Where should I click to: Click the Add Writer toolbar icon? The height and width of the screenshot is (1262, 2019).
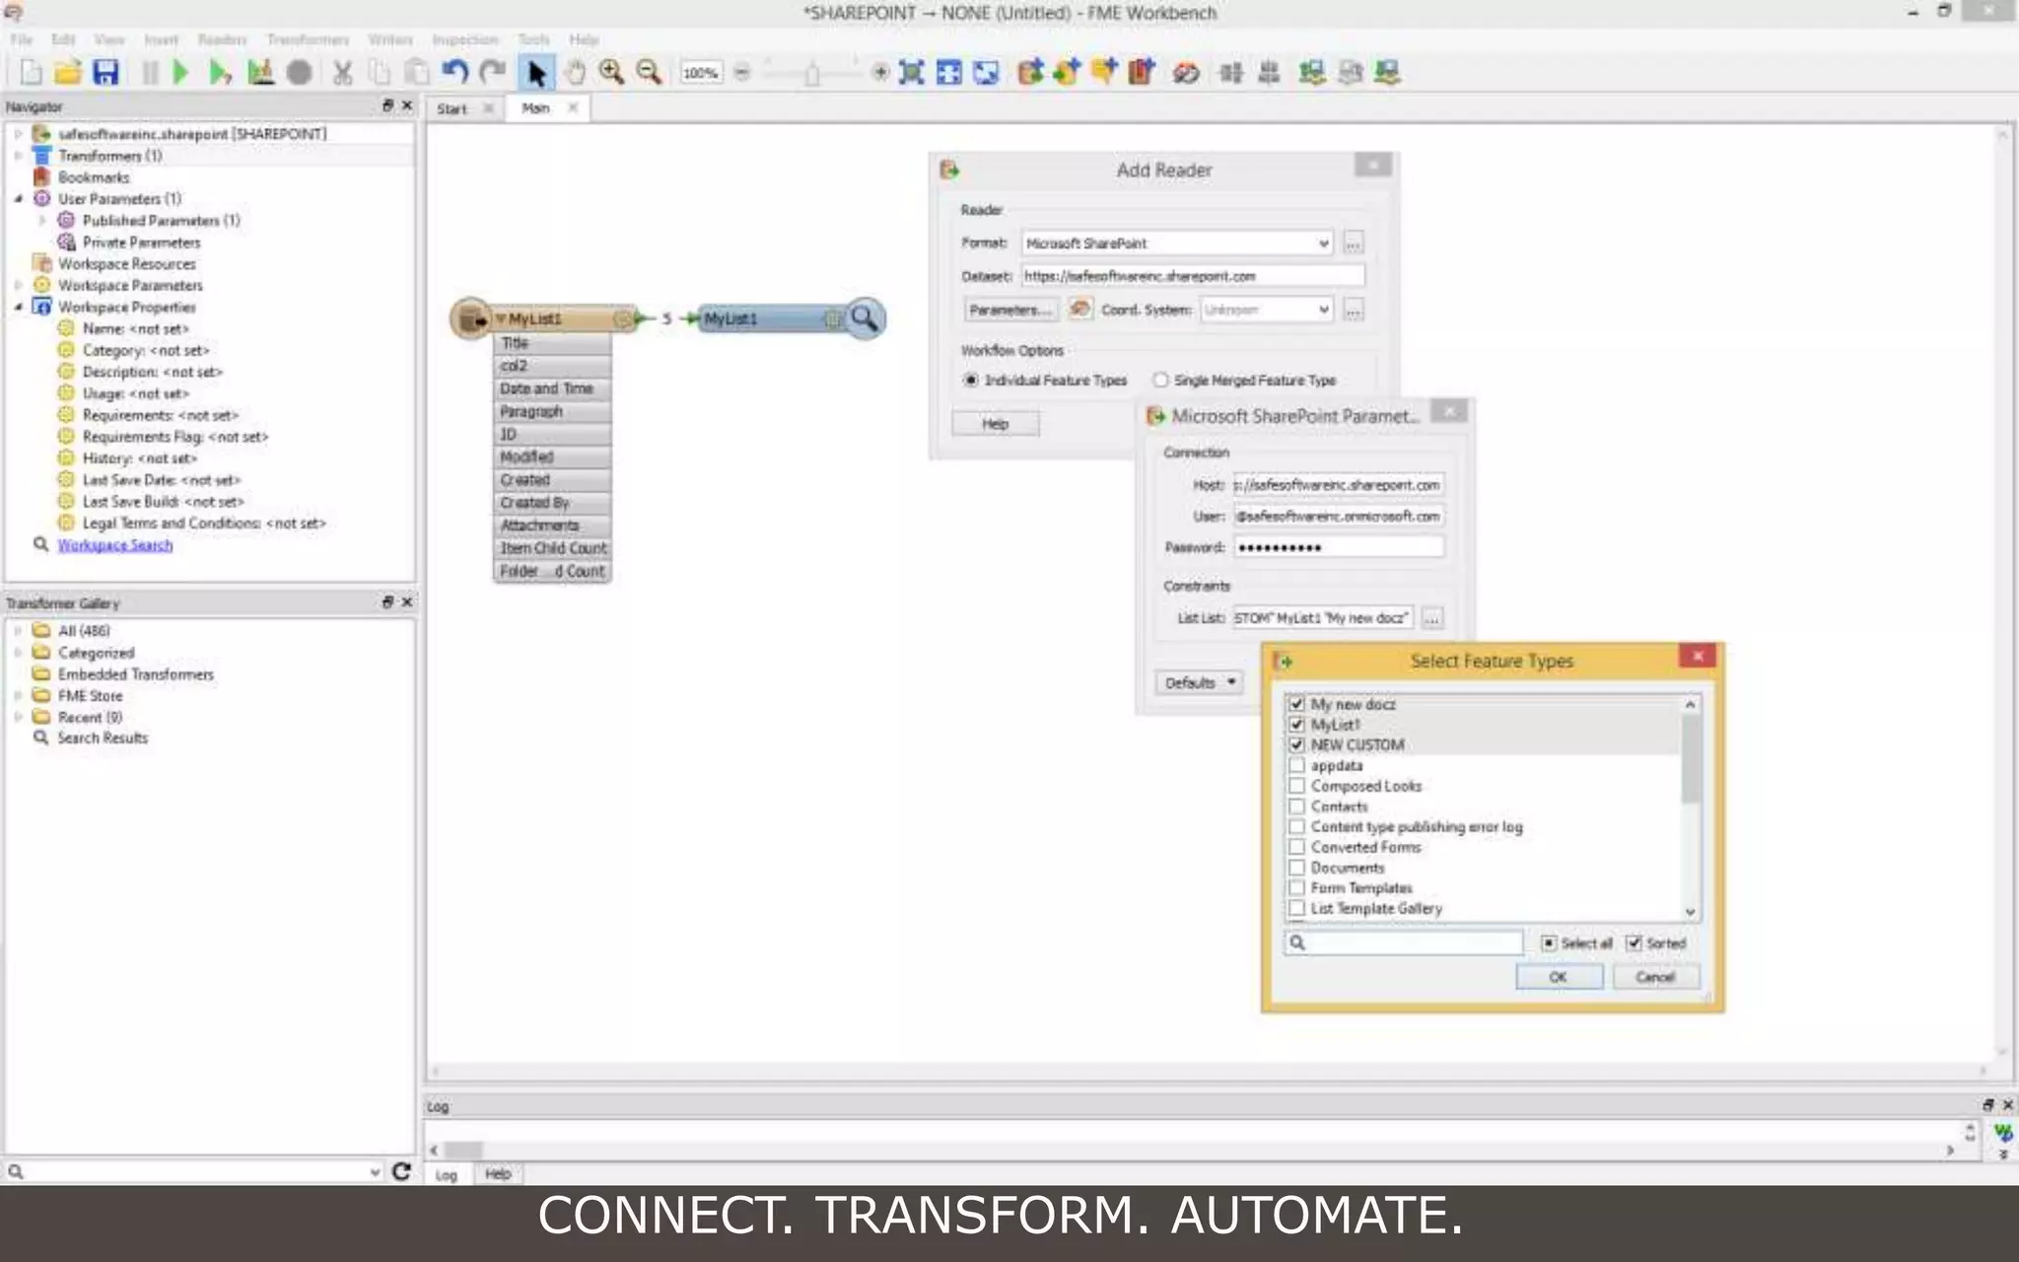(1067, 72)
